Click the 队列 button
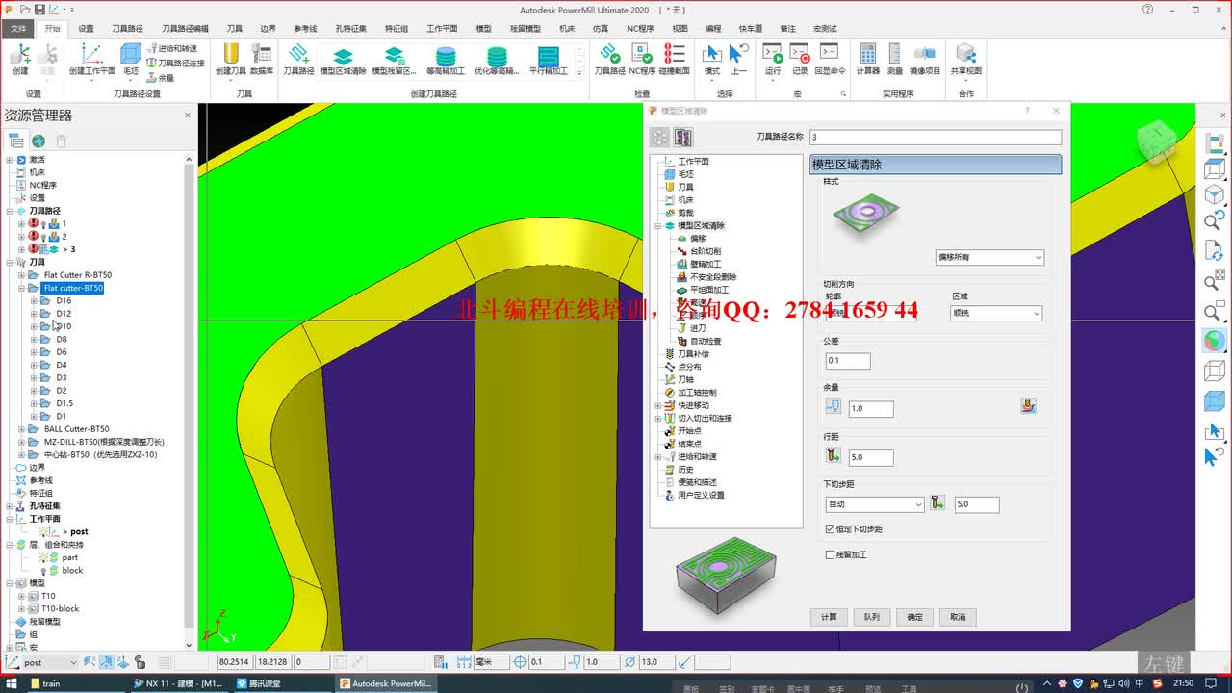1232x693 pixels. pos(871,617)
